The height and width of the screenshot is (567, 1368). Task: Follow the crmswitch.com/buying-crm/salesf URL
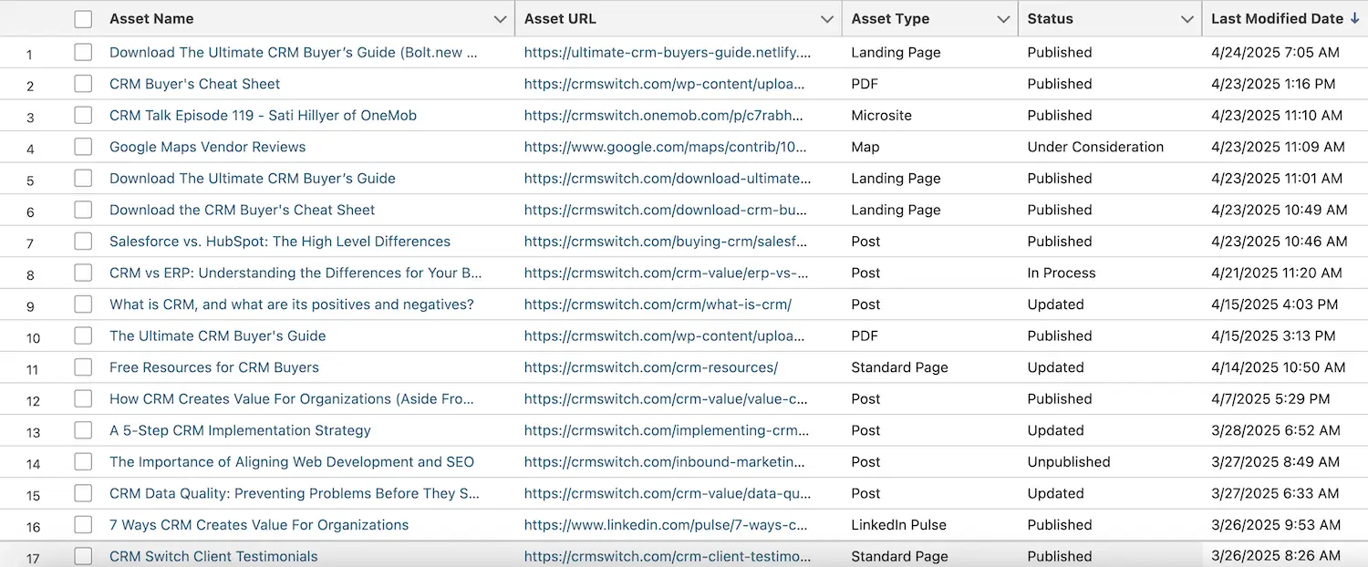point(667,242)
